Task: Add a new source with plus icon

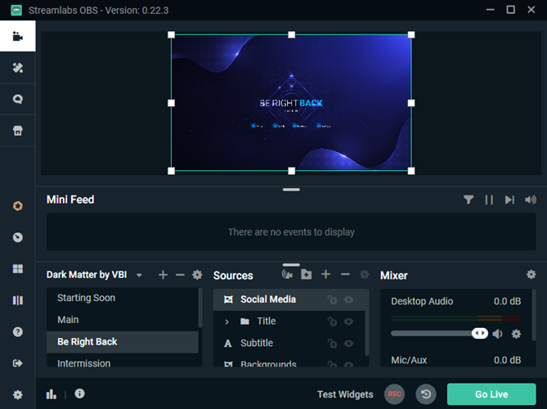Action: click(325, 274)
